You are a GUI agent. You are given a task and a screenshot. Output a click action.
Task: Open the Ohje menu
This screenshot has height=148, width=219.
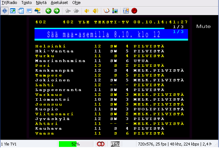(x=76, y=3)
